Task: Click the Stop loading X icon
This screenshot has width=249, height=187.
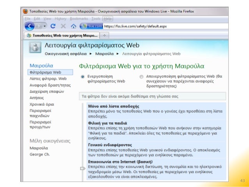Action: 63,26
